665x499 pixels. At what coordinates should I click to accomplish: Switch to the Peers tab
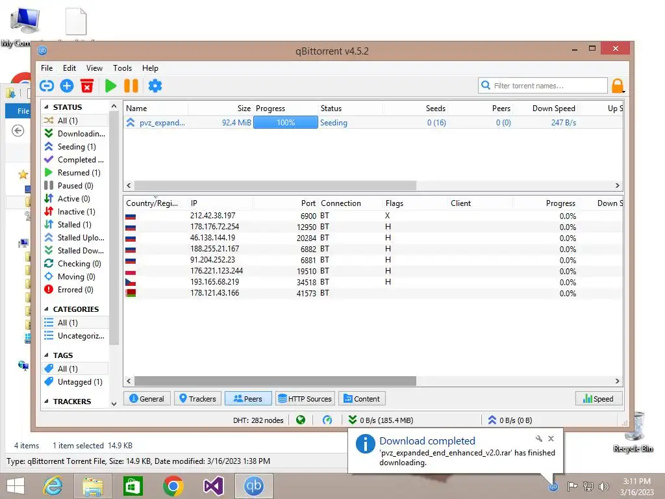(248, 398)
